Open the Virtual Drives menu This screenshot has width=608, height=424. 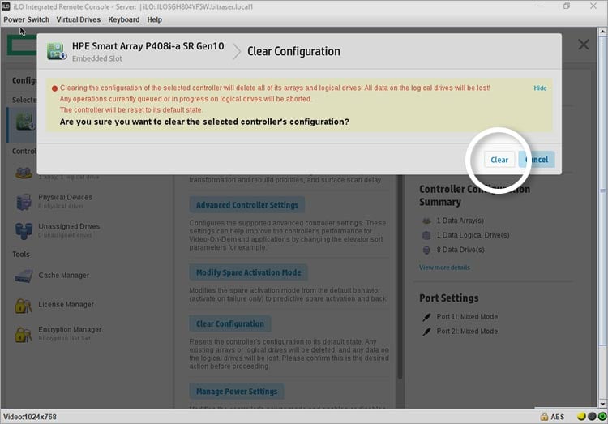click(79, 19)
